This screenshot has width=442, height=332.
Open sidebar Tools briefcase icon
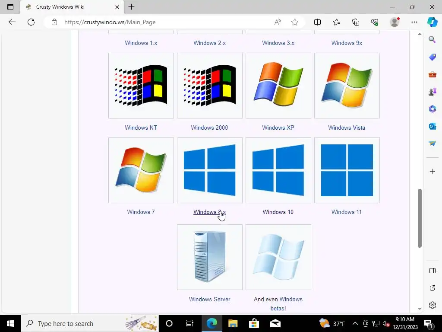click(432, 74)
